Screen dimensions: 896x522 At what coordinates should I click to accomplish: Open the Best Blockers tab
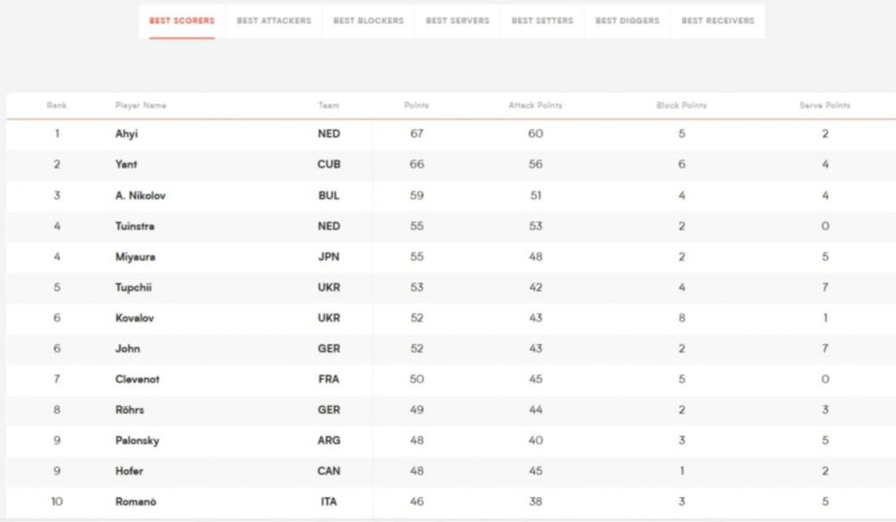(x=368, y=21)
